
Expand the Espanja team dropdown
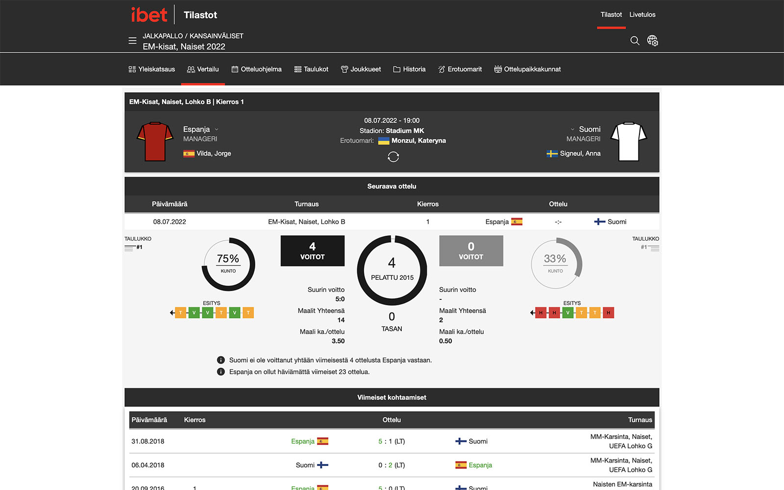216,129
